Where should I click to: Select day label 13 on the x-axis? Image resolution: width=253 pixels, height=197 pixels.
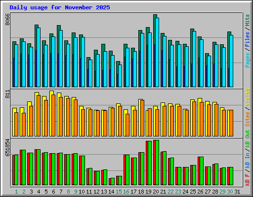click(104, 192)
